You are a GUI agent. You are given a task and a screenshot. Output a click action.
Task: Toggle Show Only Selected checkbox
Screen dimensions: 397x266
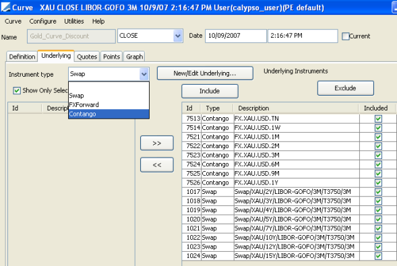tap(17, 90)
